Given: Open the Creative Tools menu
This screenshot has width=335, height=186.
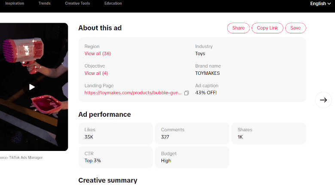Looking at the screenshot, I should tap(77, 3).
